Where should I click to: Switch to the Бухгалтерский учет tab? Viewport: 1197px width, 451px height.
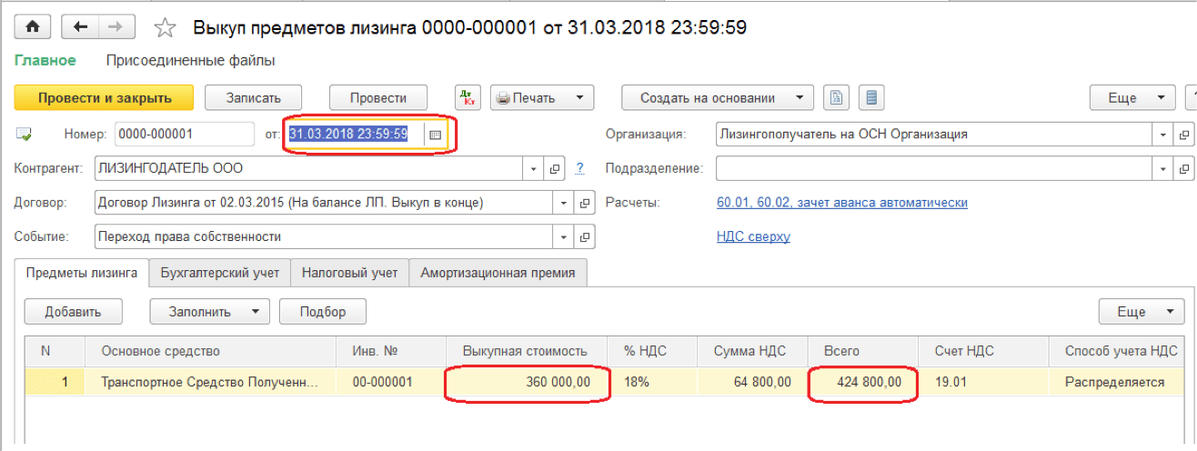coord(220,273)
